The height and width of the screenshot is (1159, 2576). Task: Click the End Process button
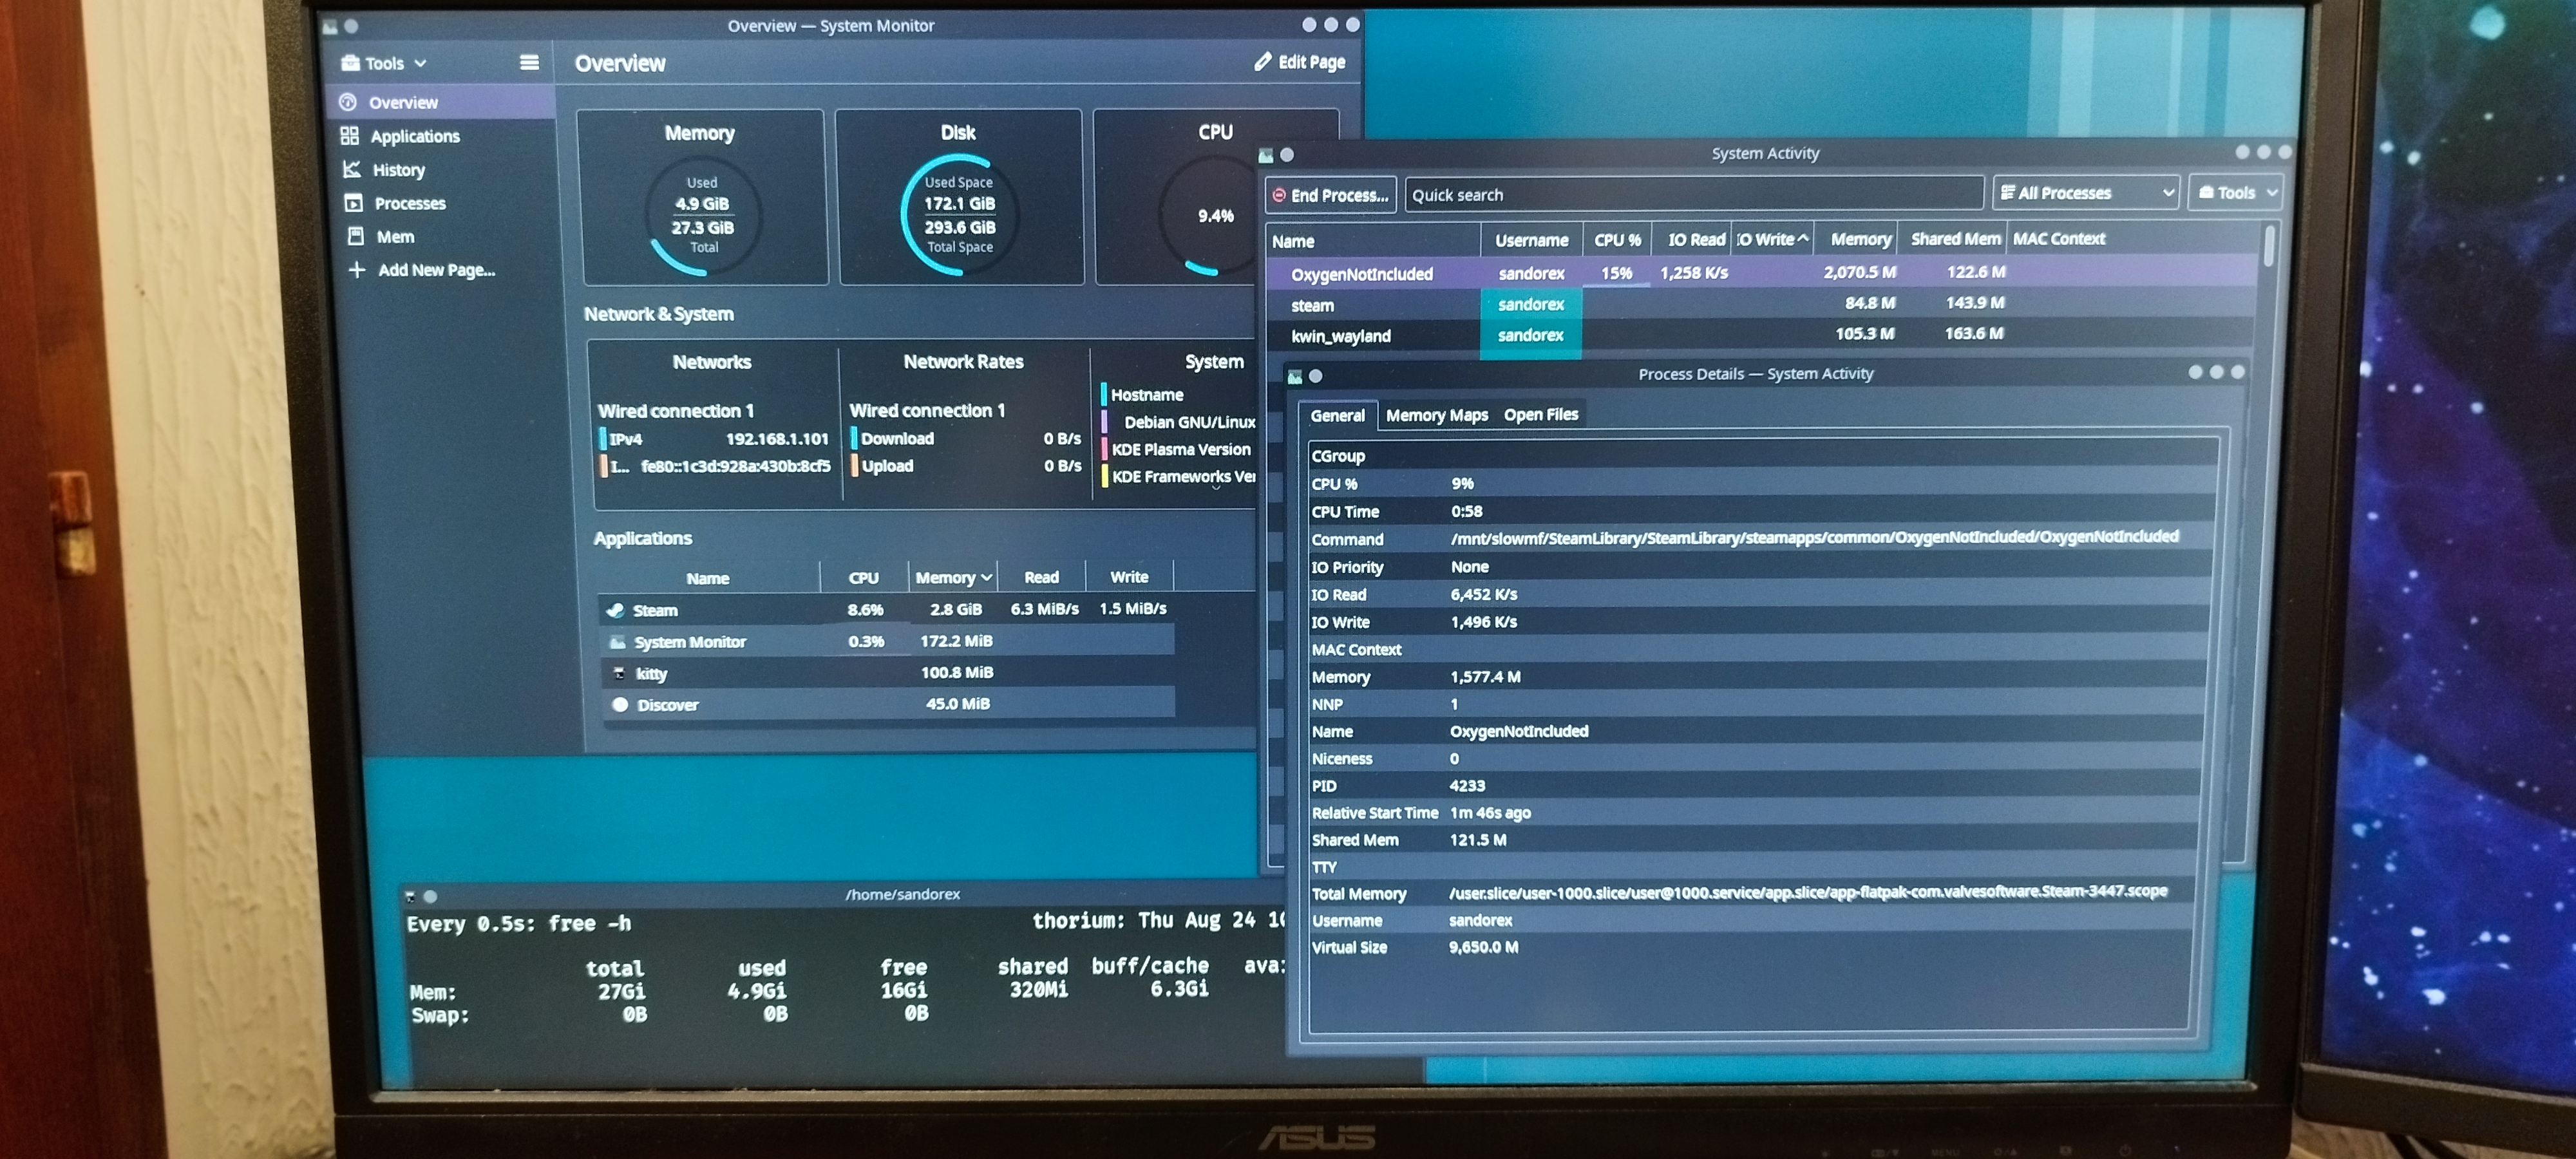1330,195
